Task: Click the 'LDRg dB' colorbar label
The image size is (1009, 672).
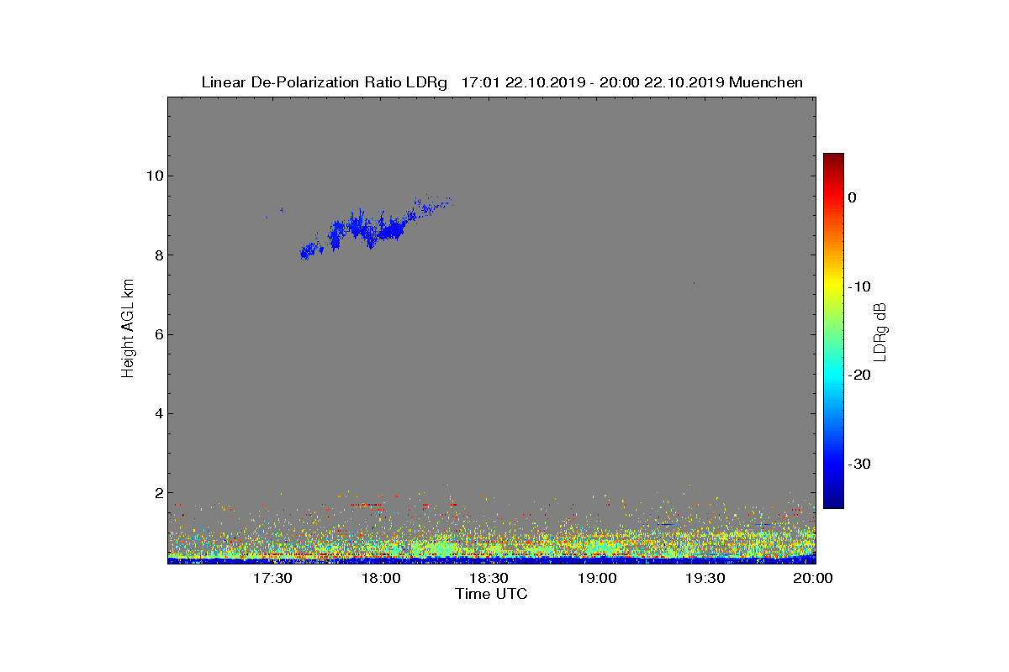Action: [880, 331]
